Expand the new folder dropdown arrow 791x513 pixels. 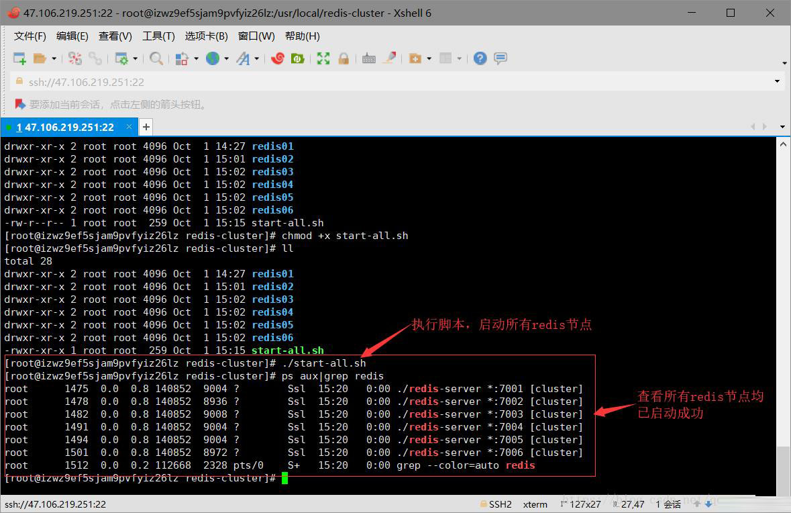429,58
